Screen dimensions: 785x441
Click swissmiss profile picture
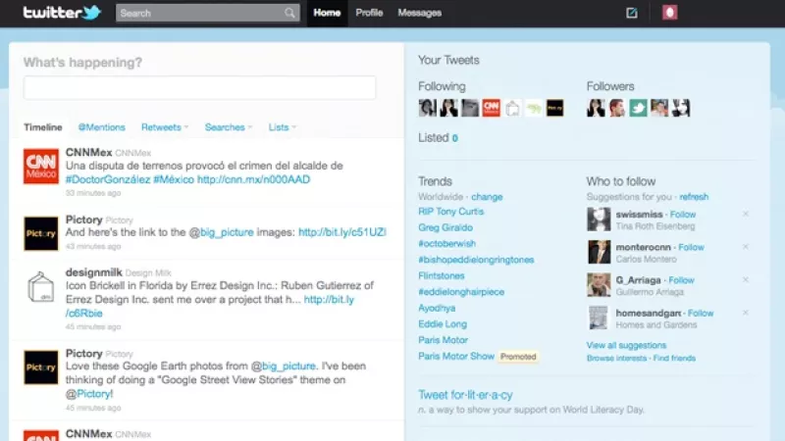click(599, 219)
